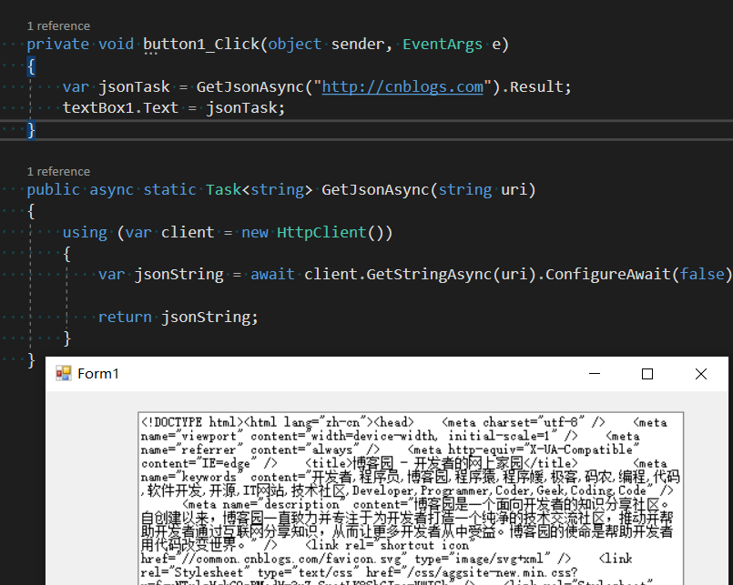The width and height of the screenshot is (733, 585).
Task: Click the return keyword
Action: [125, 318]
